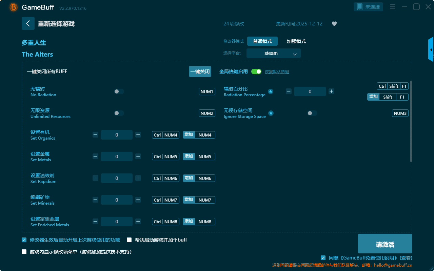Click the back arrow beside 重新选择游戏
434x271 pixels.
(28, 23)
